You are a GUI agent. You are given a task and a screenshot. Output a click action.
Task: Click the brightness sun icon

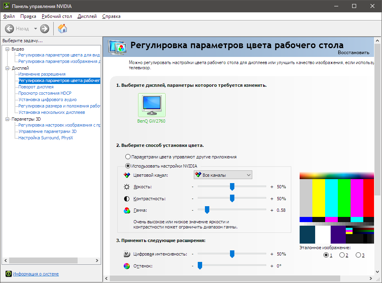point(127,187)
